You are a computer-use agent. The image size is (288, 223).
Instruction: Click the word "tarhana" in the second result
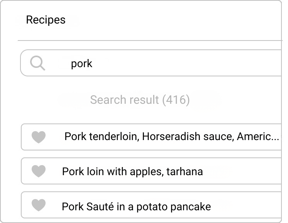(185, 172)
